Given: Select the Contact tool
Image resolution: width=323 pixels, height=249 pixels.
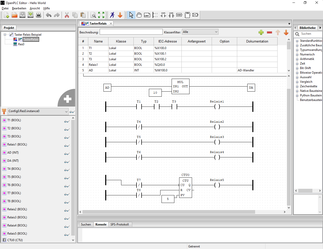Looking at the screenshot, I should tap(171, 15).
